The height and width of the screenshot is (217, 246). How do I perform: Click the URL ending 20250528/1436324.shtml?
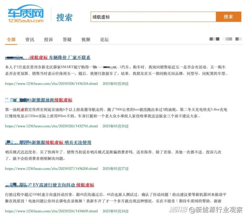[x=51, y=84]
